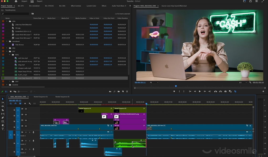268x157 pixels.
Task: Switch to the Export tab
Action: click(39, 1)
